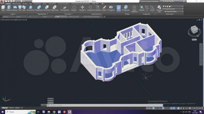Select the Перенести (Move) tool
This screenshot has height=114, width=204.
(82, 8)
